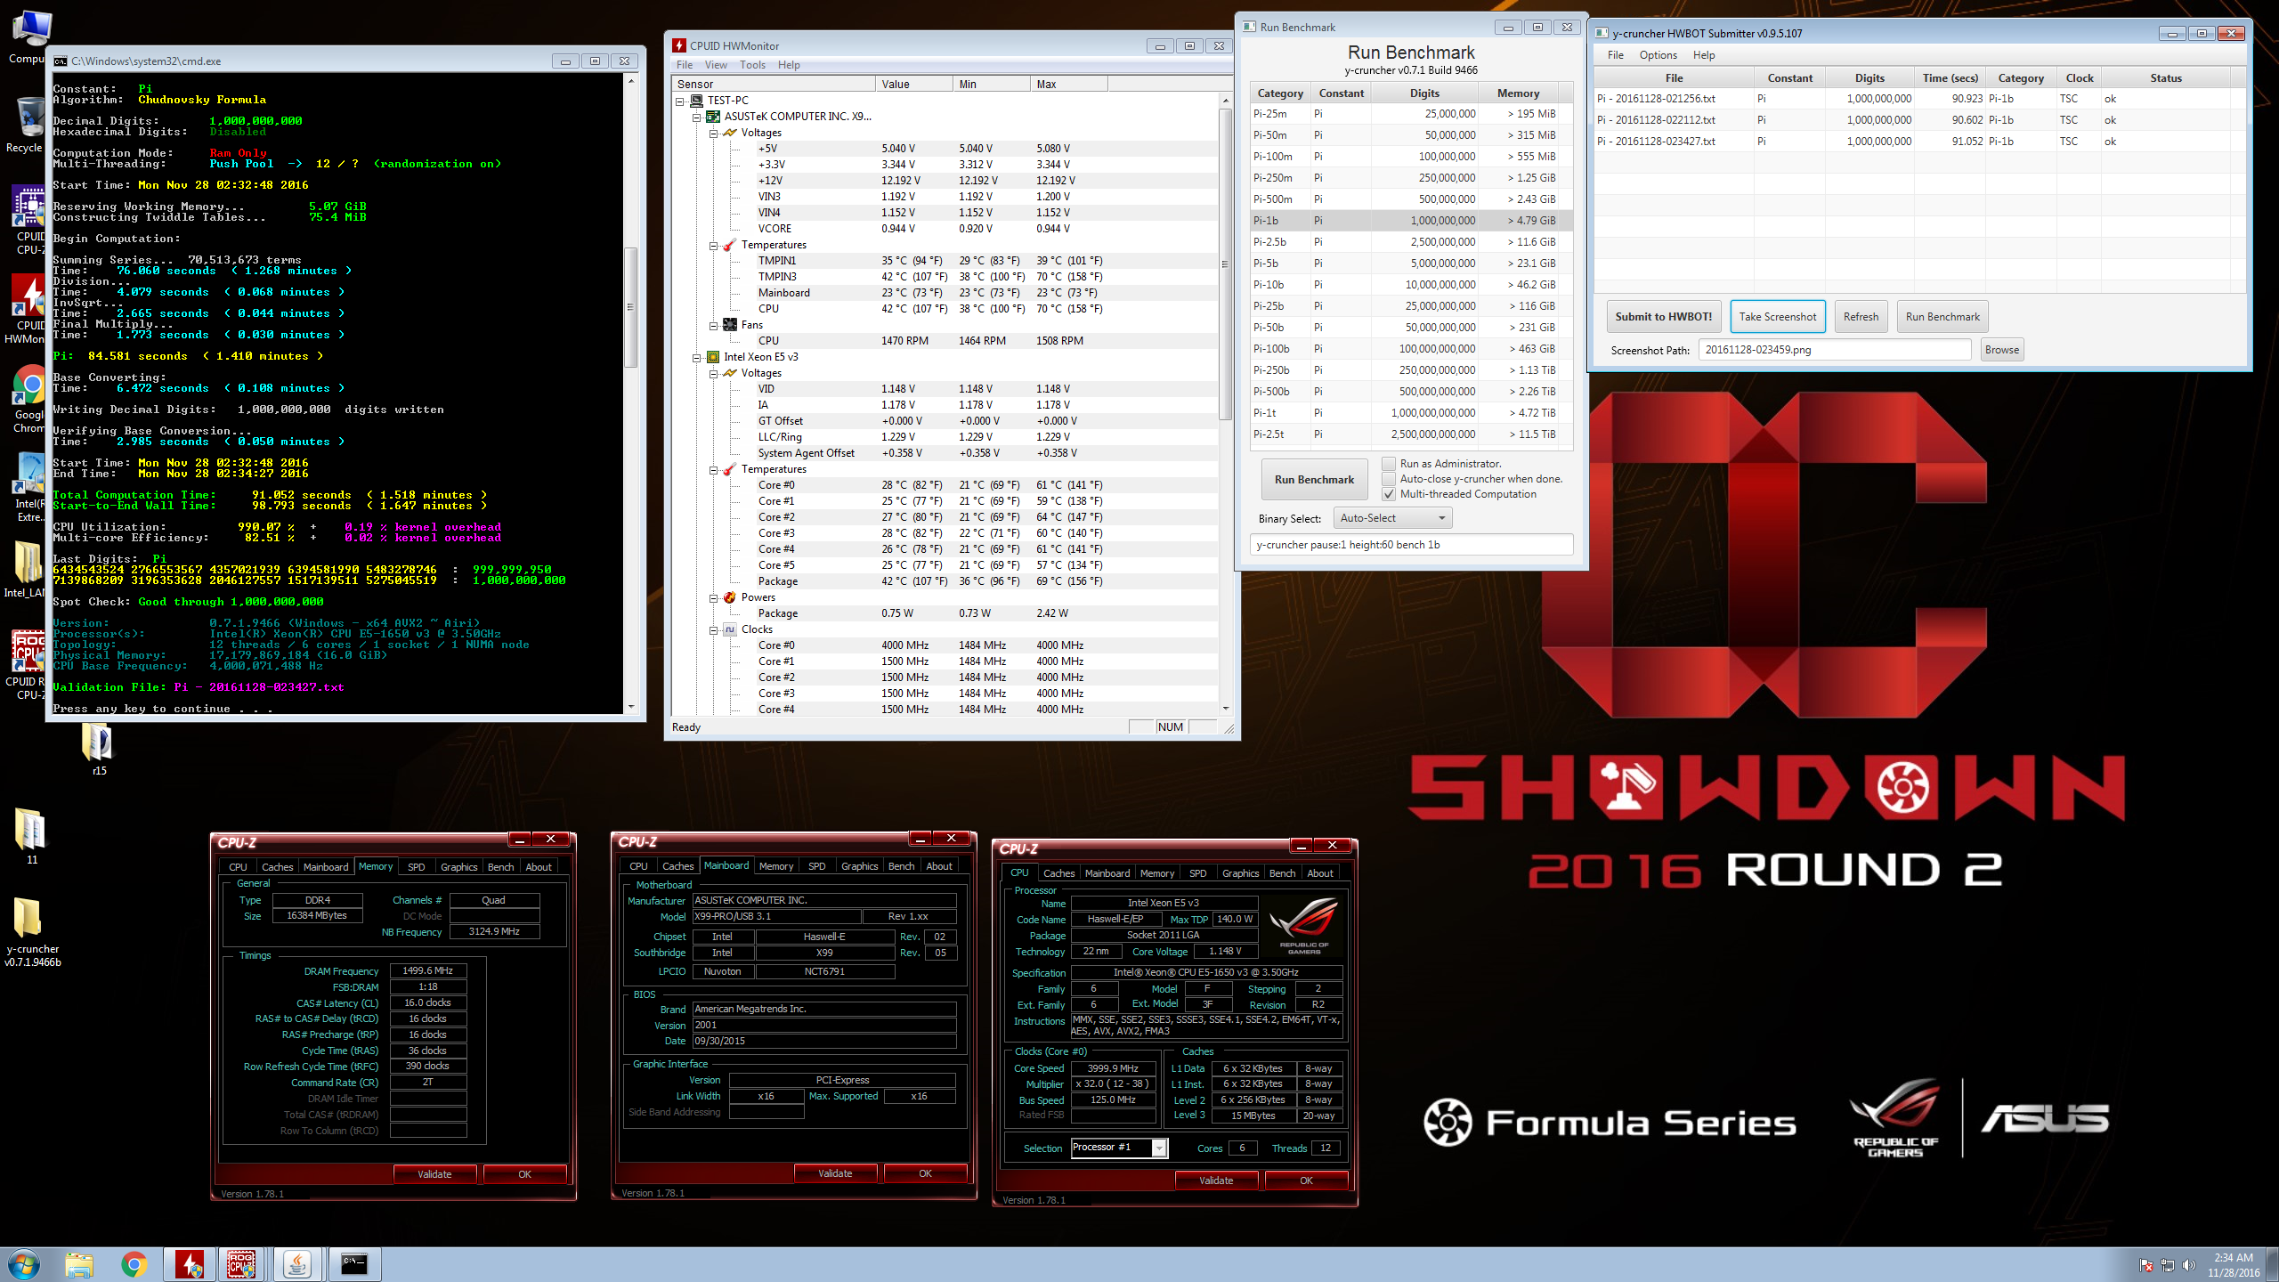Click OK in the CPU-Z CPU window
The image size is (2279, 1282).
pyautogui.click(x=1306, y=1181)
